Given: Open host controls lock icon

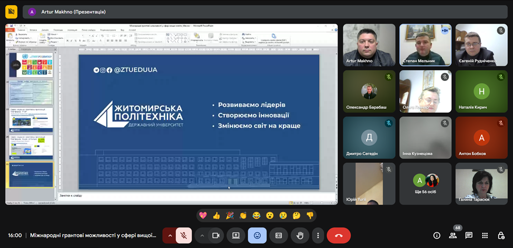Looking at the screenshot, I should coord(501,235).
